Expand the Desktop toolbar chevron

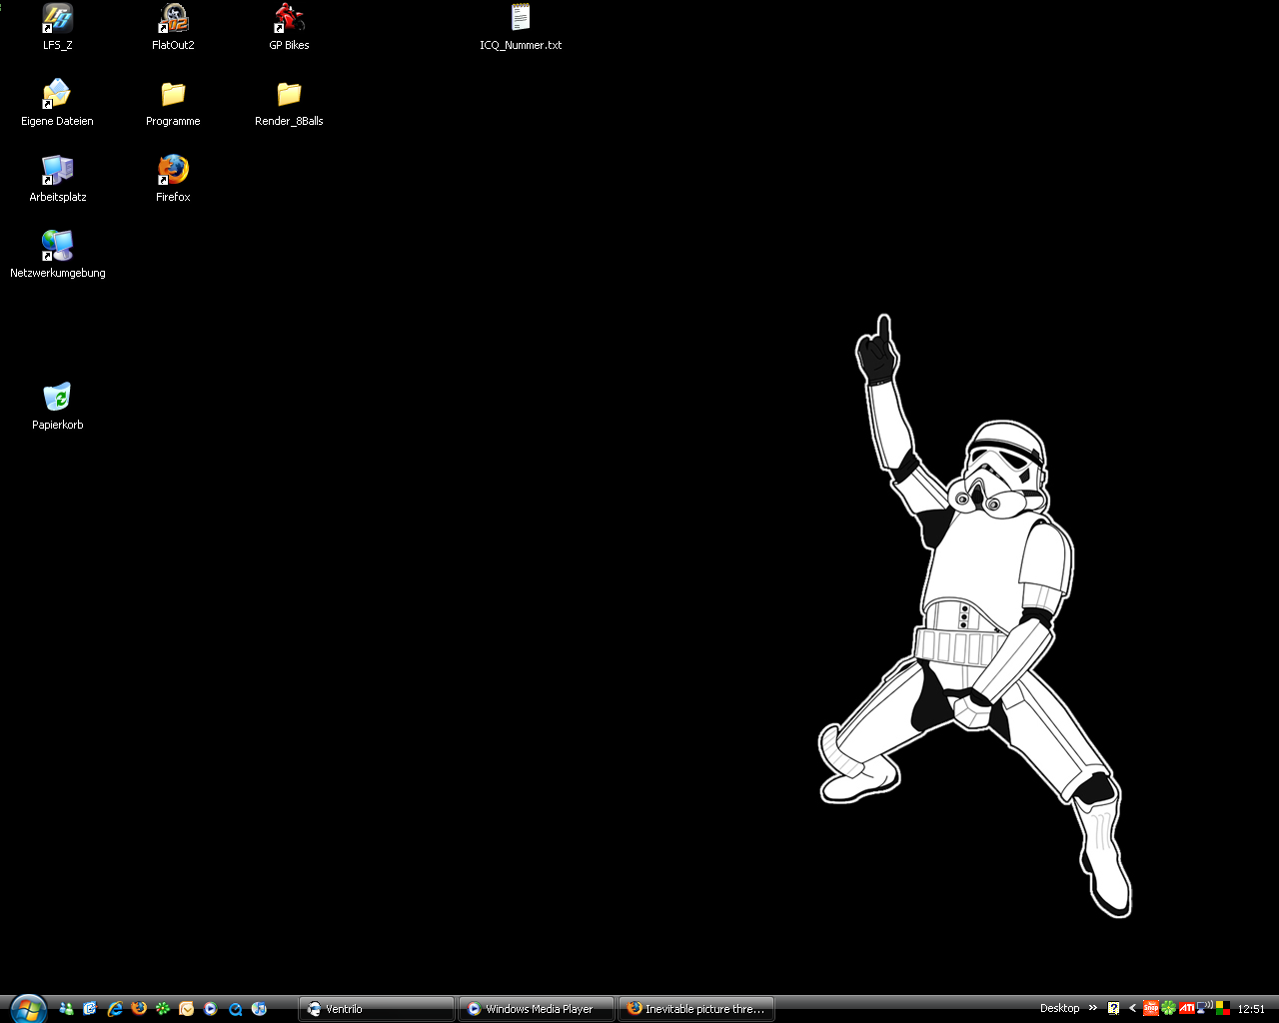(1093, 1008)
